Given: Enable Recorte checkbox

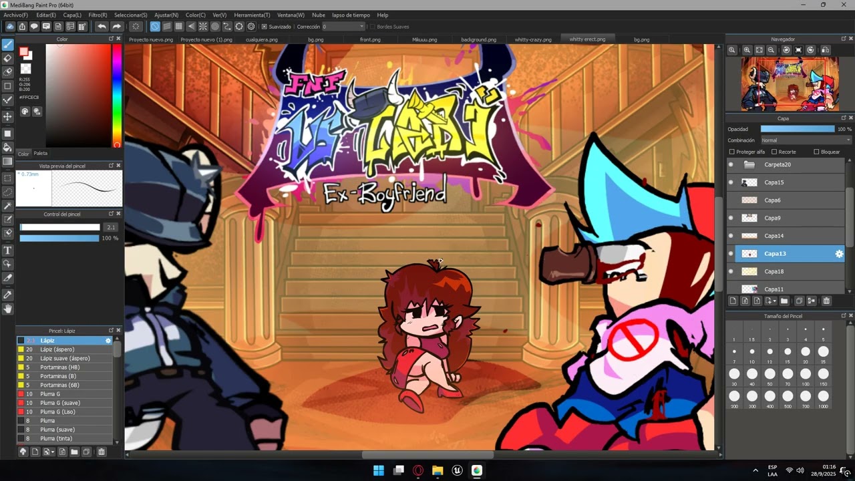Looking at the screenshot, I should (x=774, y=152).
